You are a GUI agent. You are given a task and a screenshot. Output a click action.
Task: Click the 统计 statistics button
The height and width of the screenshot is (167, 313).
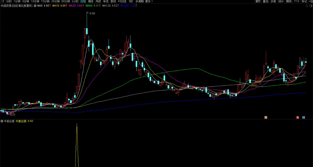tap(281, 1)
